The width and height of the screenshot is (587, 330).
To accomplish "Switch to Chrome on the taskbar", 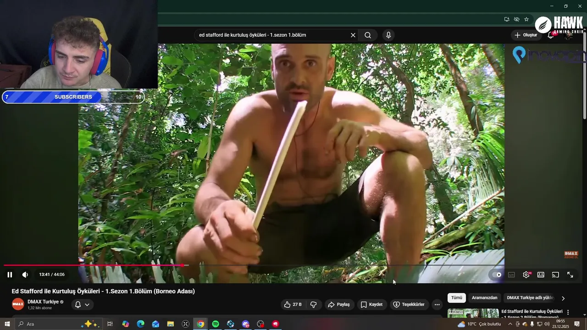I will (x=200, y=324).
